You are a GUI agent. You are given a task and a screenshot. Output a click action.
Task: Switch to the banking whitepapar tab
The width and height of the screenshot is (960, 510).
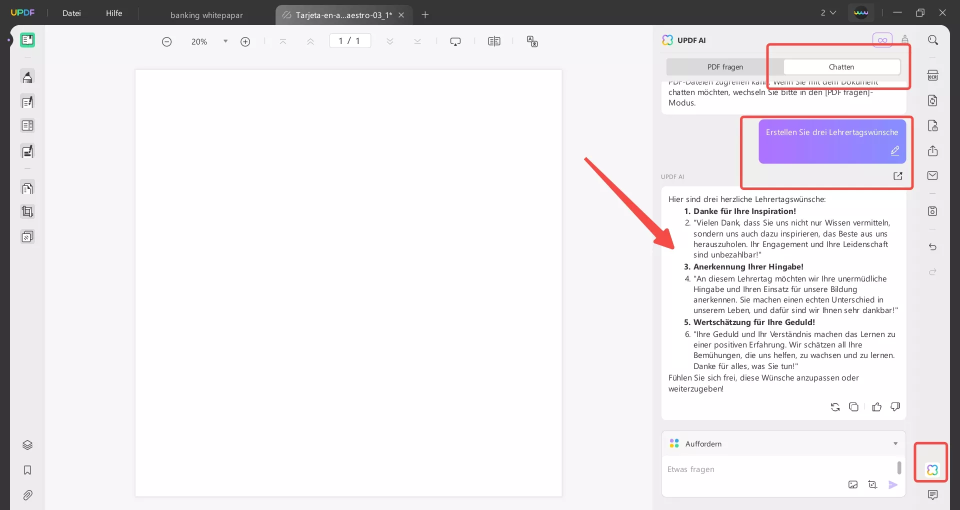[x=206, y=15]
